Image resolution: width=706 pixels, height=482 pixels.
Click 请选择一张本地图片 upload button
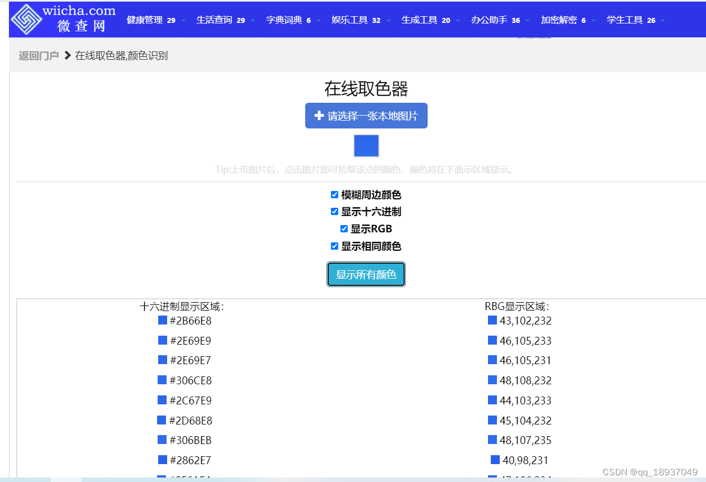(366, 116)
